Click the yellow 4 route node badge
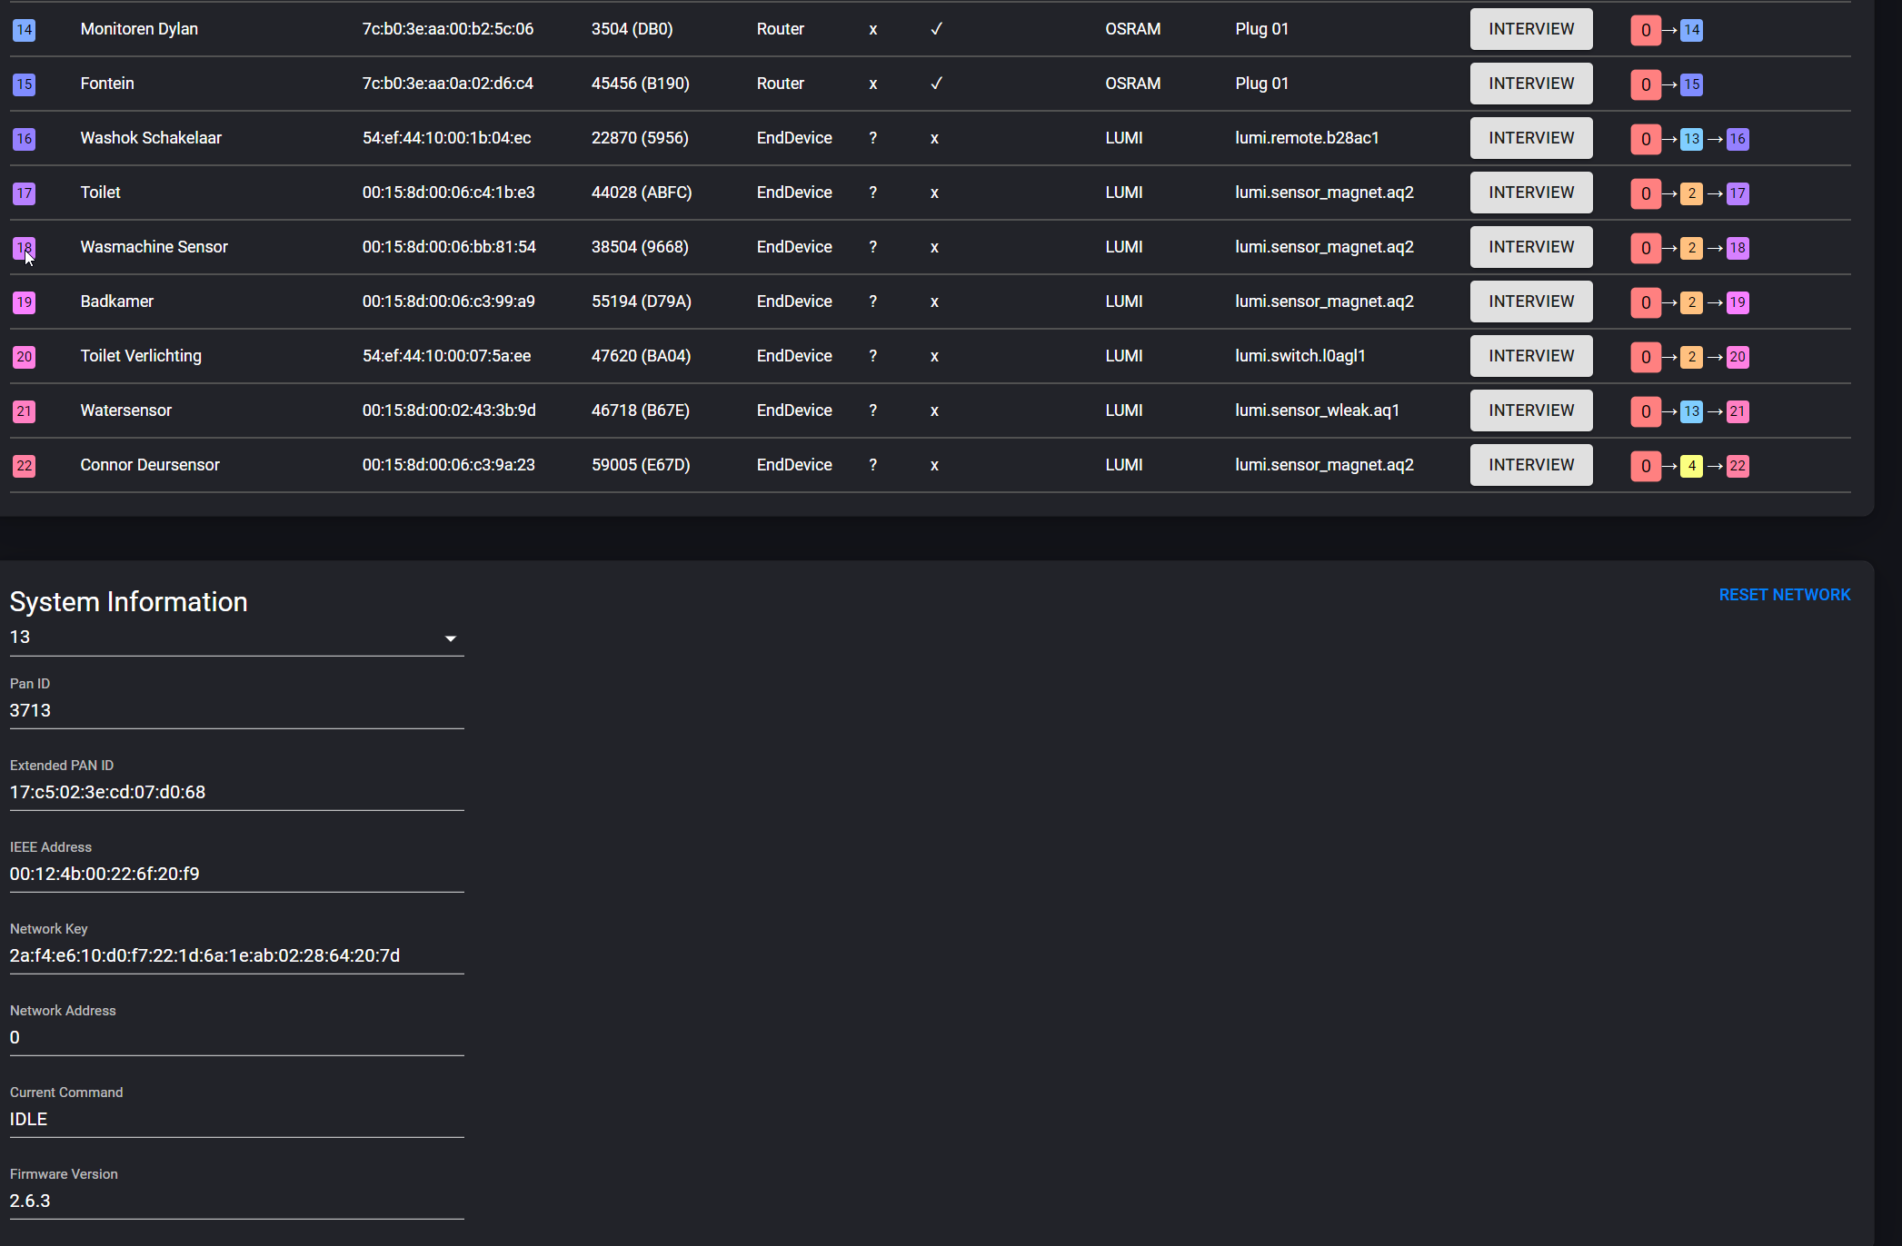The height and width of the screenshot is (1246, 1902). [x=1691, y=466]
